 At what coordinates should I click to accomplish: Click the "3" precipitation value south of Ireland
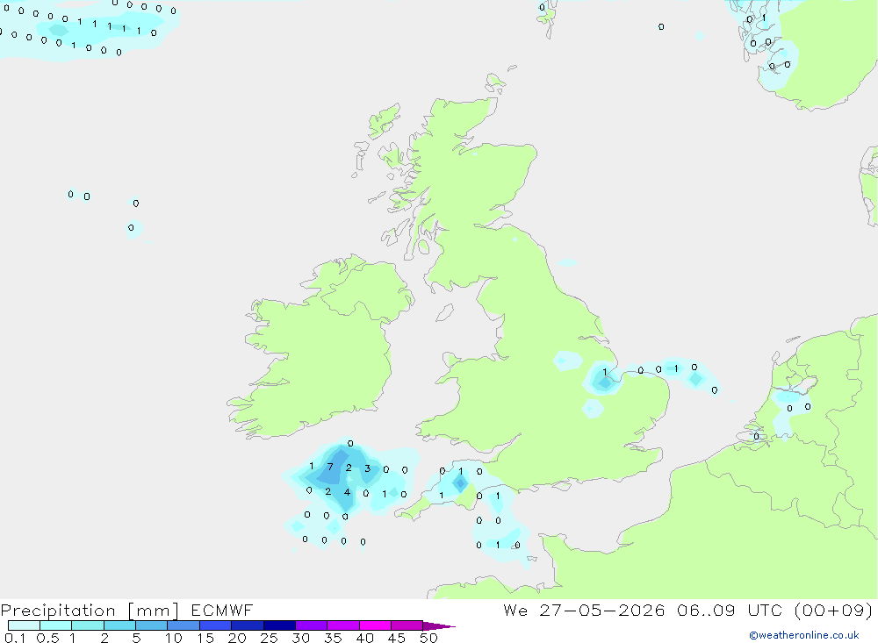367,468
